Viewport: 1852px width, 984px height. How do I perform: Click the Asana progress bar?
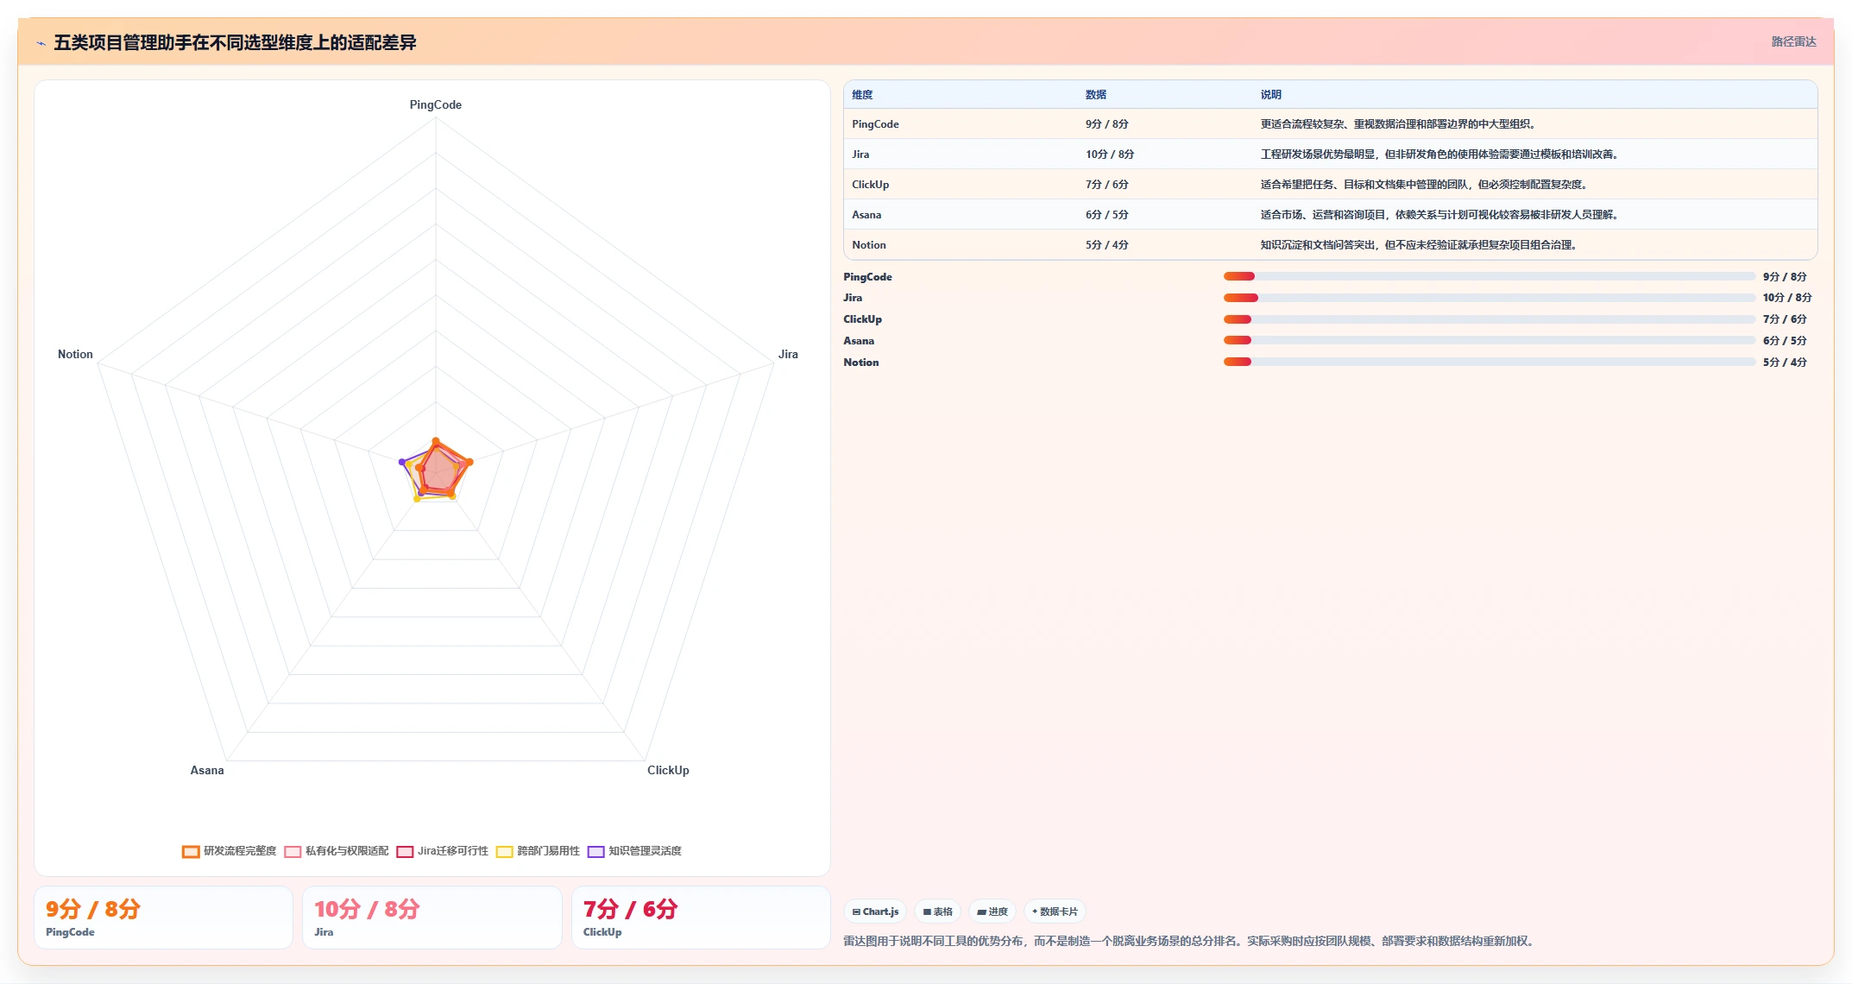[x=1490, y=340]
